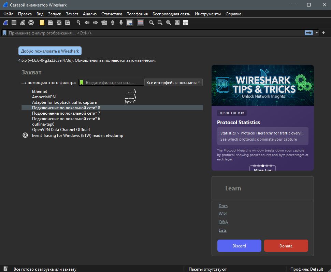Click the red Donate button
The image size is (331, 272).
(286, 246)
